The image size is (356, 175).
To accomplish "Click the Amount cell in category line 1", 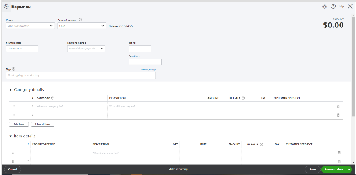I will pyautogui.click(x=200, y=106).
